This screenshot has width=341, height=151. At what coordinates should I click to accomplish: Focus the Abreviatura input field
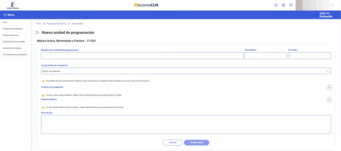pyautogui.click(x=266, y=56)
